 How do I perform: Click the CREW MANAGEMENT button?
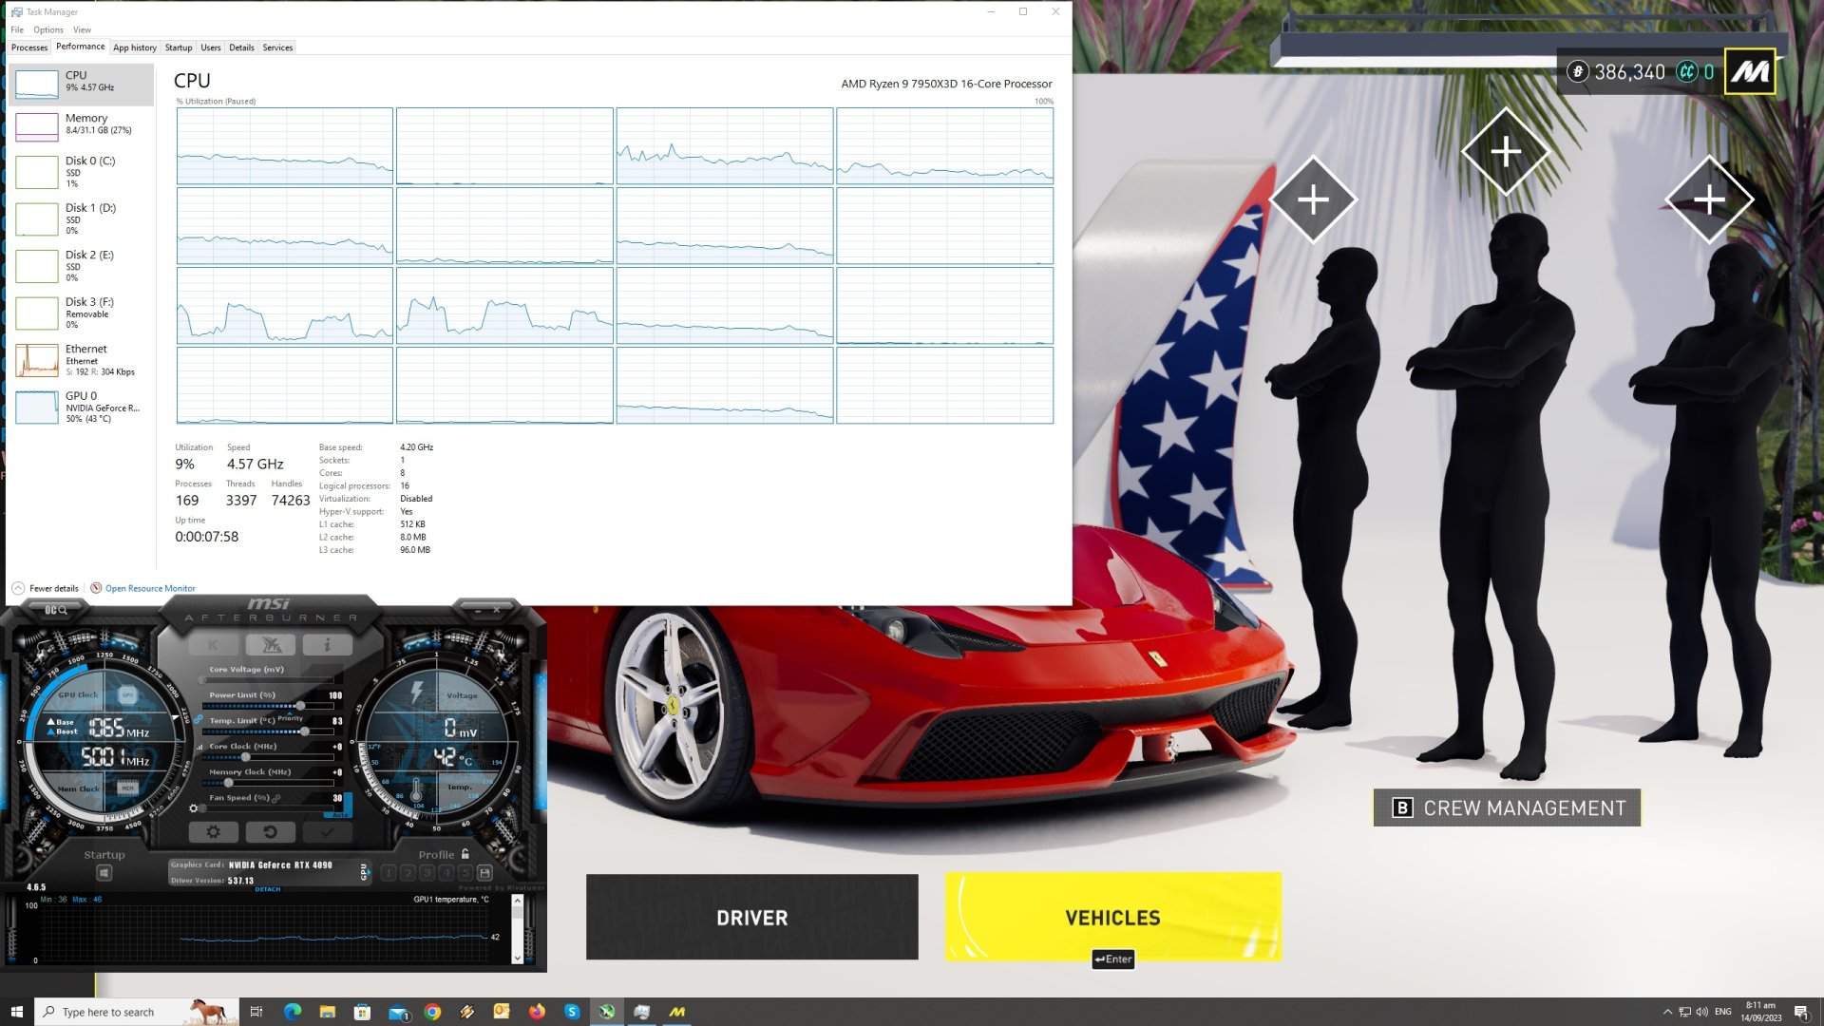(1507, 808)
